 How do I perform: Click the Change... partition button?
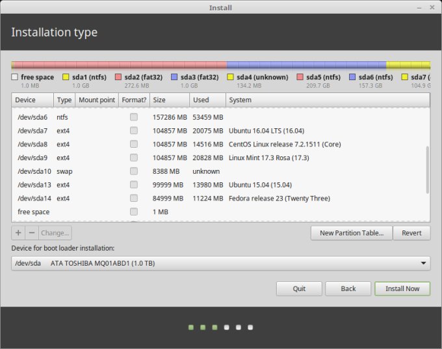[55, 233]
